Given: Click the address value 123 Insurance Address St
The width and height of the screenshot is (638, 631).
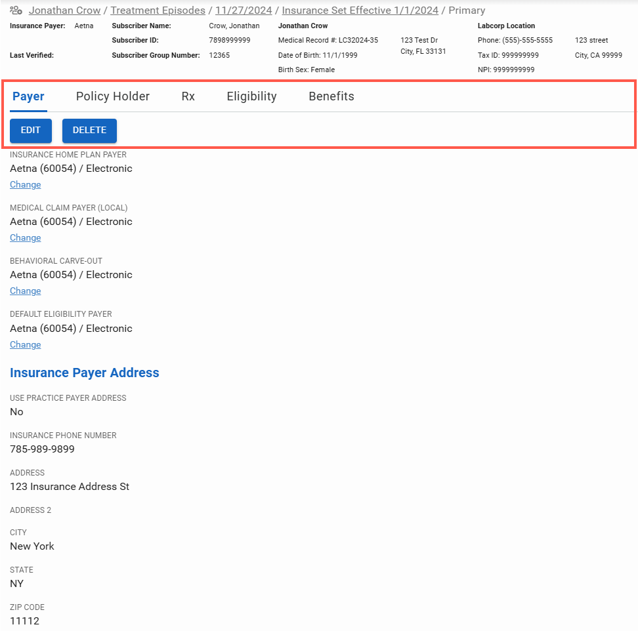Looking at the screenshot, I should [x=70, y=487].
